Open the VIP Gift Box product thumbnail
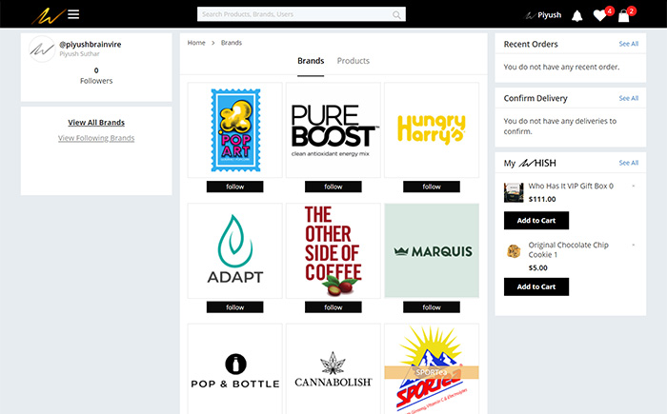 pos(514,192)
